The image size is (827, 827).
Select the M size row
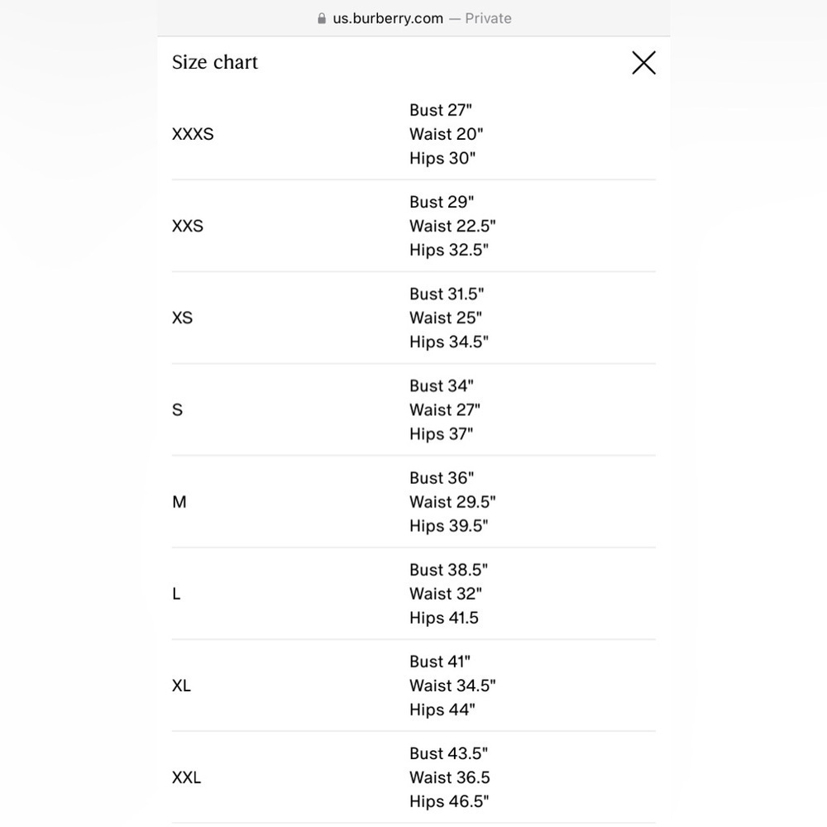413,502
